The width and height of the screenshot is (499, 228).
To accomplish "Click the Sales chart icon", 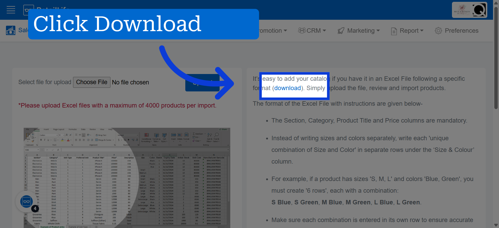I will click(11, 30).
